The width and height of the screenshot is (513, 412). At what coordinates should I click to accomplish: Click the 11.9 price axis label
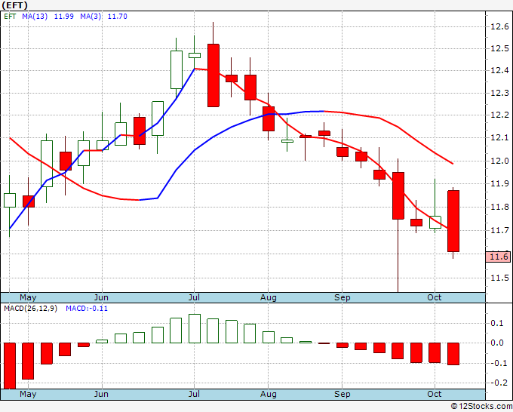pos(499,184)
